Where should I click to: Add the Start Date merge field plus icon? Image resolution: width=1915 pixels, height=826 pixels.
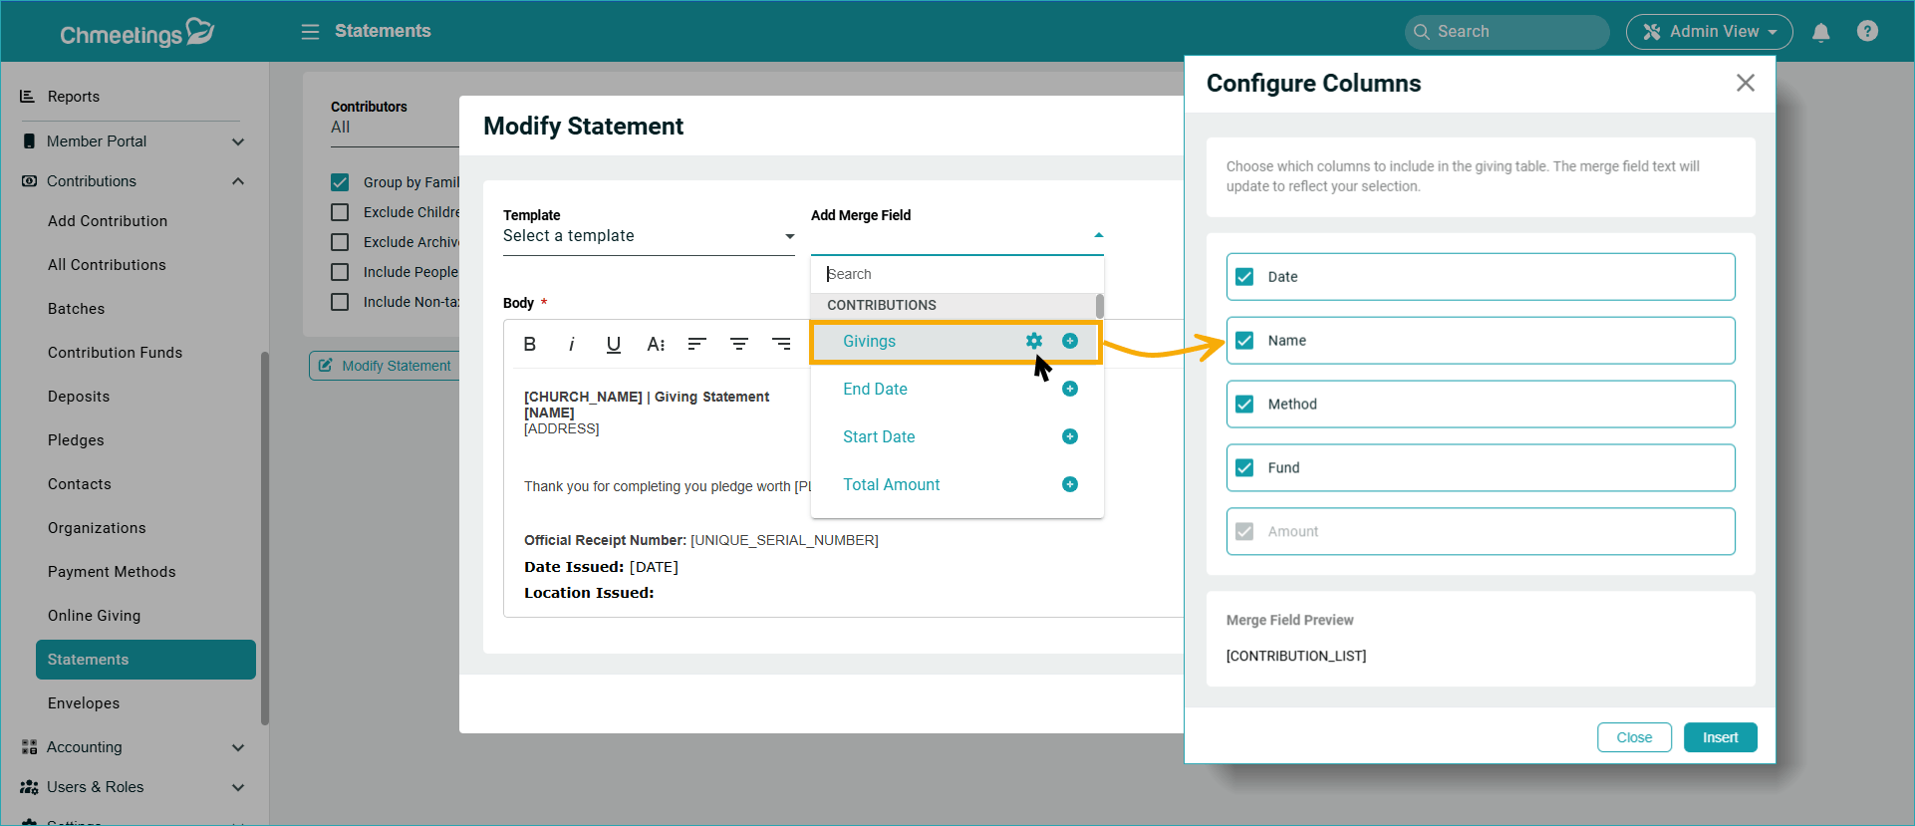tap(1070, 436)
